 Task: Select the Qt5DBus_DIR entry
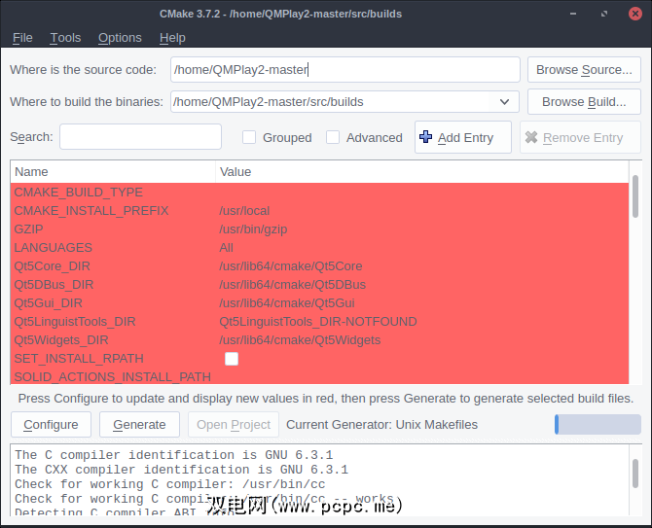click(x=54, y=285)
